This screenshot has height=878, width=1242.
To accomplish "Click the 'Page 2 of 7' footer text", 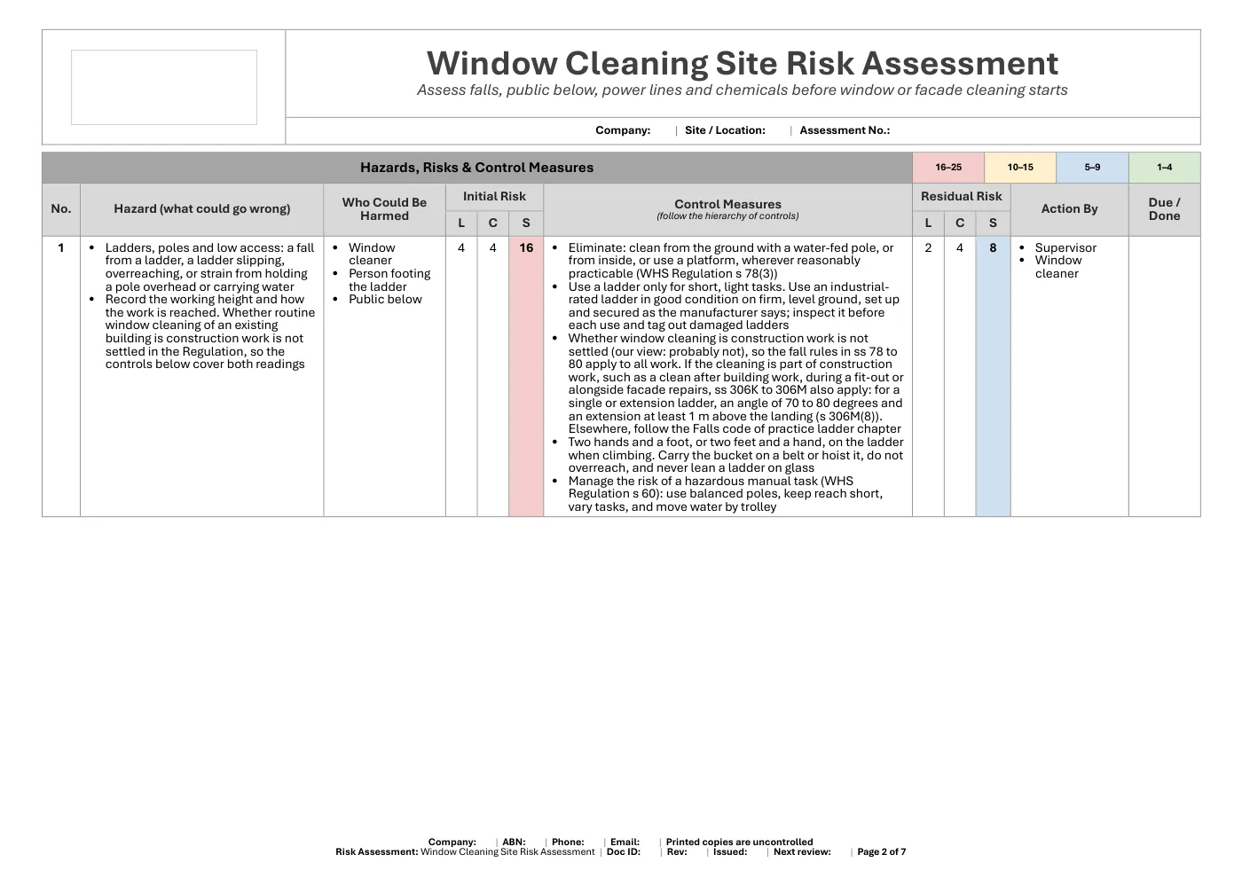I will click(882, 852).
